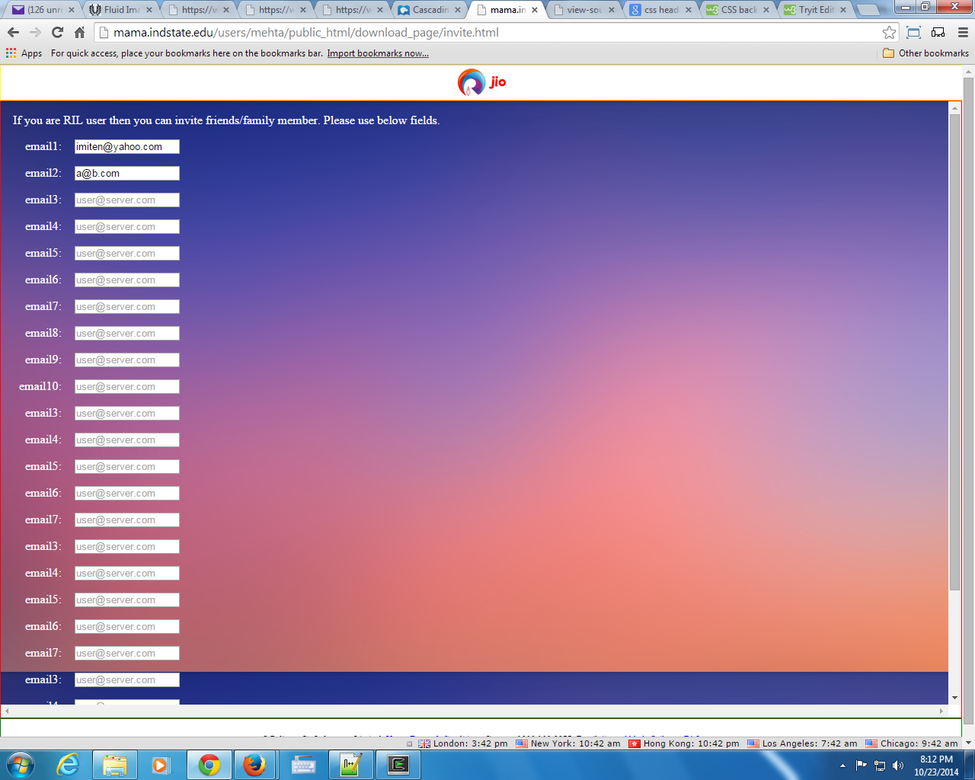Click the network tray icon
Image resolution: width=975 pixels, height=780 pixels.
coord(880,766)
